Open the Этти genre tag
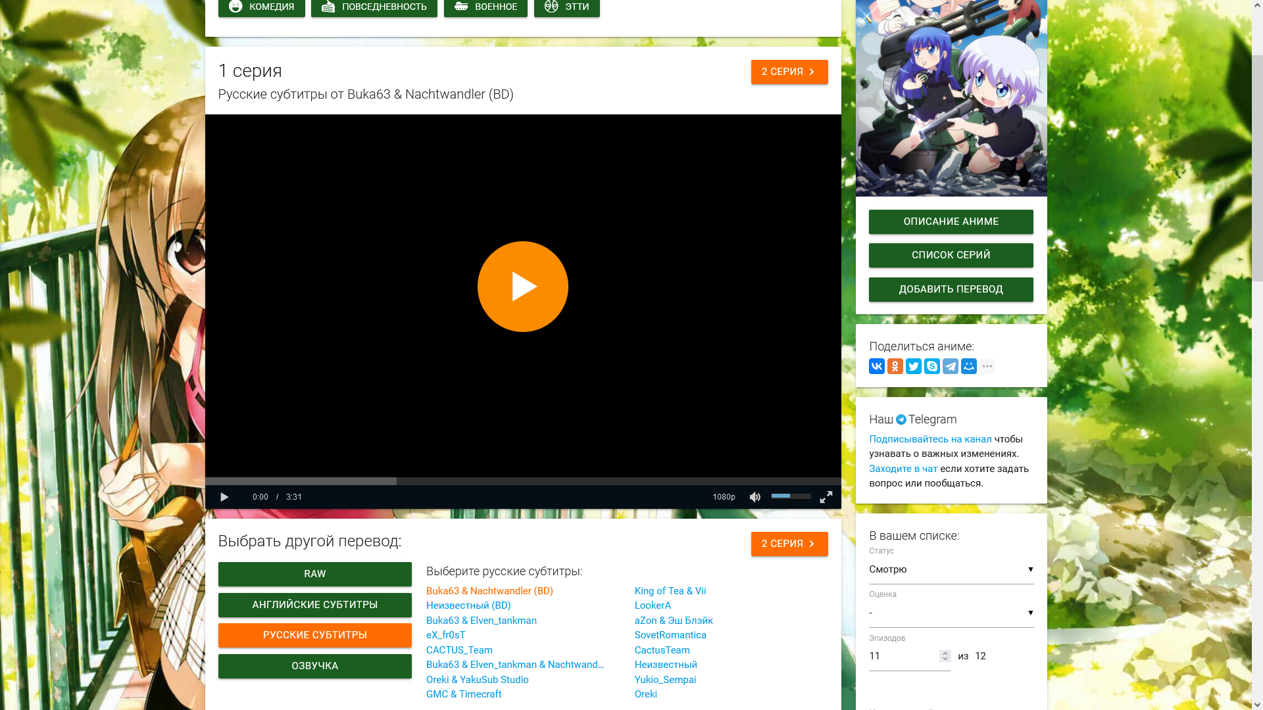The height and width of the screenshot is (710, 1263). (x=567, y=7)
